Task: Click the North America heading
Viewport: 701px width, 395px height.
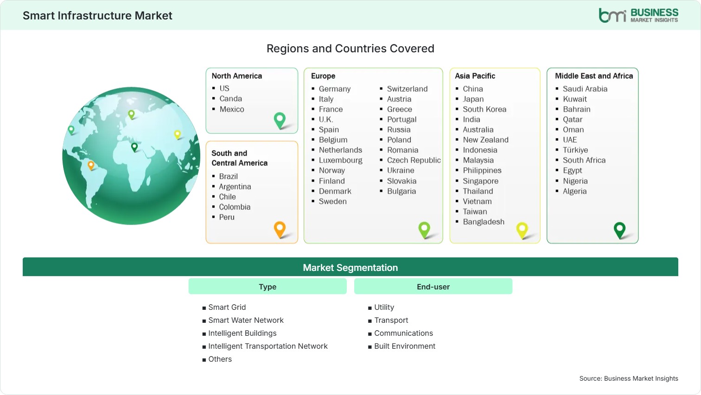Action: point(237,76)
